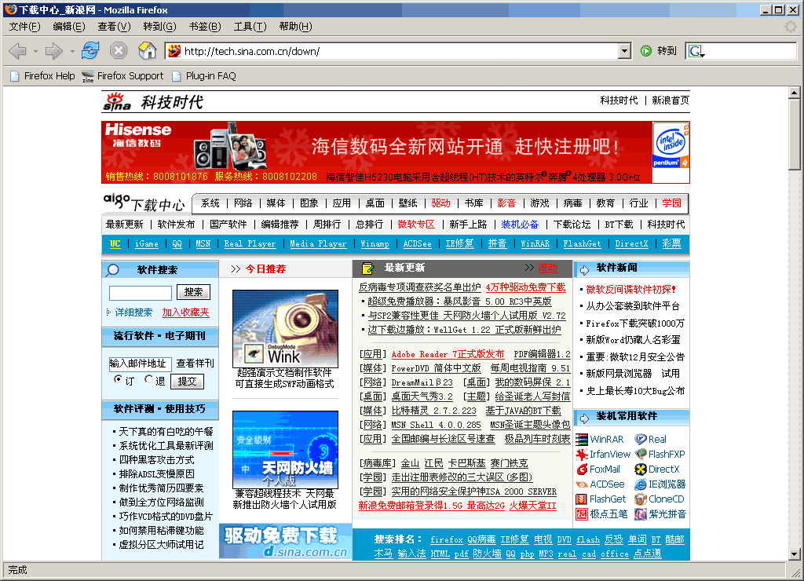The height and width of the screenshot is (581, 804).
Task: Open the 编辑(E) menu
Action: (x=69, y=27)
